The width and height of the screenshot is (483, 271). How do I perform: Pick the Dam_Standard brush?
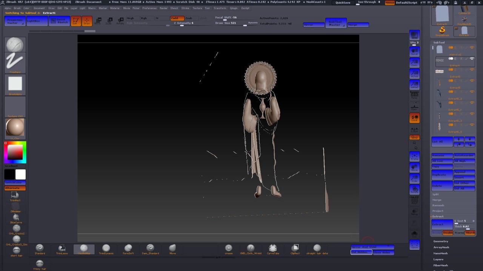[150, 248]
